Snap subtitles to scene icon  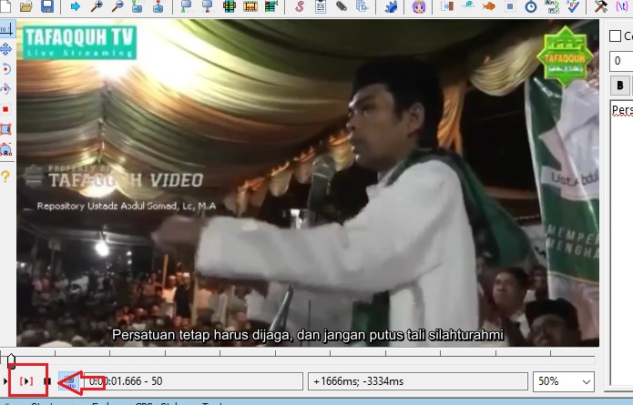250,6
